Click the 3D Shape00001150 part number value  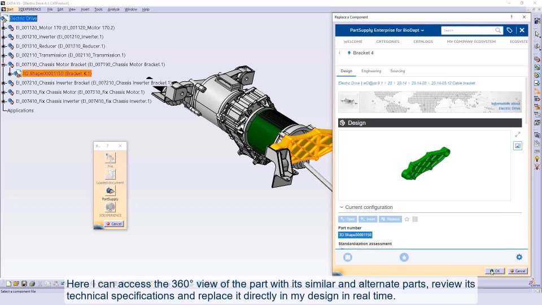click(x=355, y=235)
